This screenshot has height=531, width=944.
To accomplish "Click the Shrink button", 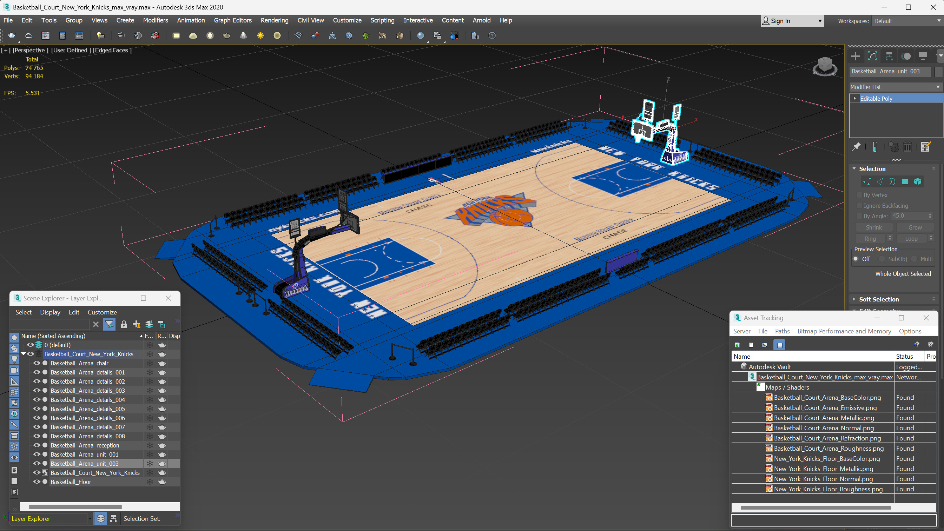I will (x=874, y=227).
